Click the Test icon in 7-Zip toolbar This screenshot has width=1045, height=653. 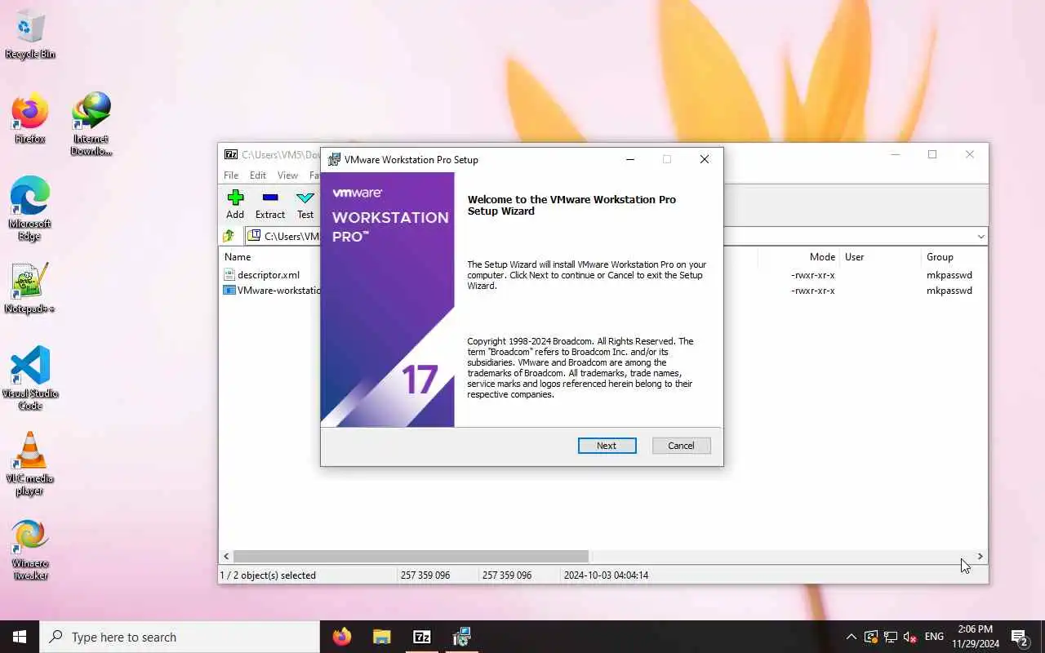305,205
